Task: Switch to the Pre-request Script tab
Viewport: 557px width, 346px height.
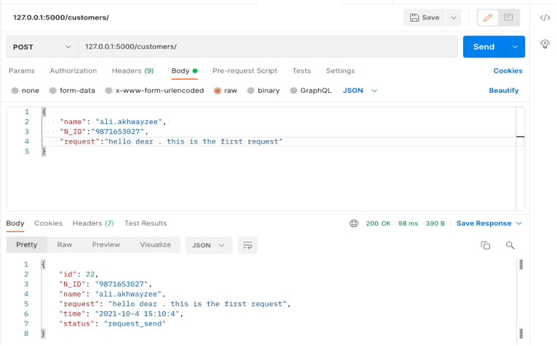Action: pos(244,71)
